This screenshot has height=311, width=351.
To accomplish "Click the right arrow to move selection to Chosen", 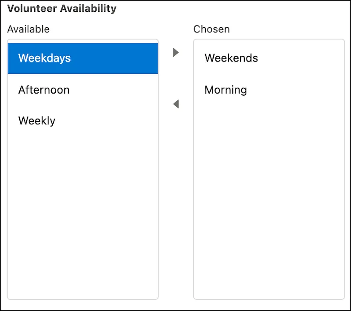I will [x=176, y=52].
